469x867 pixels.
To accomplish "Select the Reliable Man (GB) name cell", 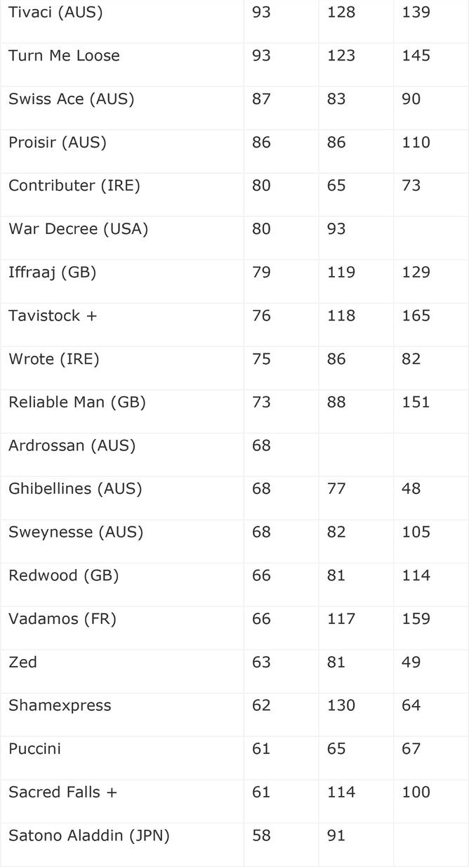I will point(77,403).
